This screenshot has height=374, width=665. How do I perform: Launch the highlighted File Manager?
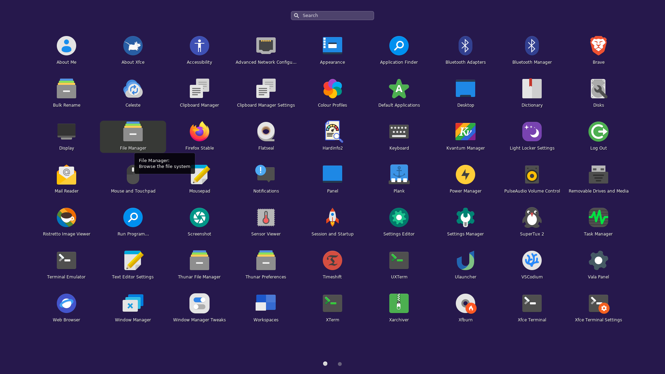point(133,136)
